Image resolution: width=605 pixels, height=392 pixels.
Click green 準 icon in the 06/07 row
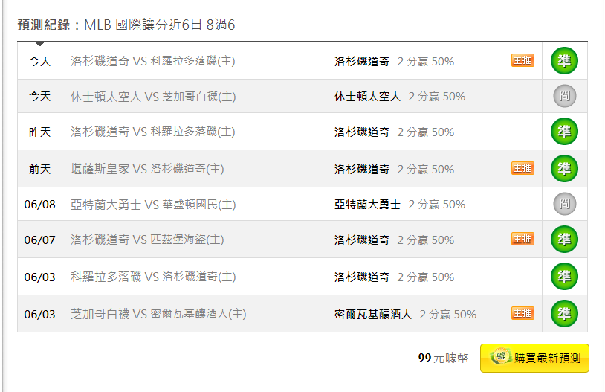point(564,240)
